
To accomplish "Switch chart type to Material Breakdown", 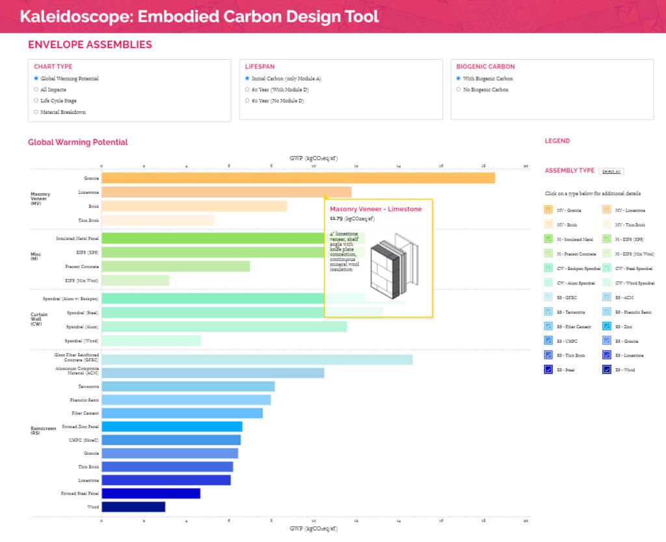I will click(36, 112).
